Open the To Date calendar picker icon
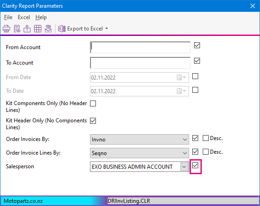The height and width of the screenshot is (206, 260). tap(181, 91)
